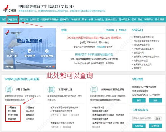Open 中等教育学历 link
Image resolution: width=166 pixels, height=132 pixels.
98,107
